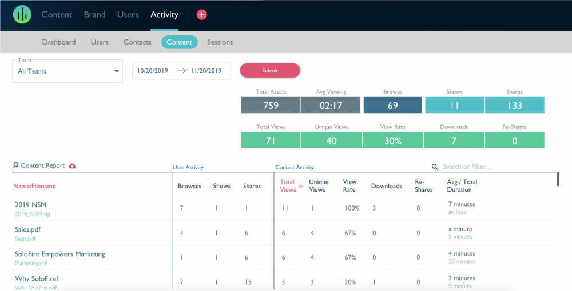Click the Total Views sort arrow

point(301,185)
